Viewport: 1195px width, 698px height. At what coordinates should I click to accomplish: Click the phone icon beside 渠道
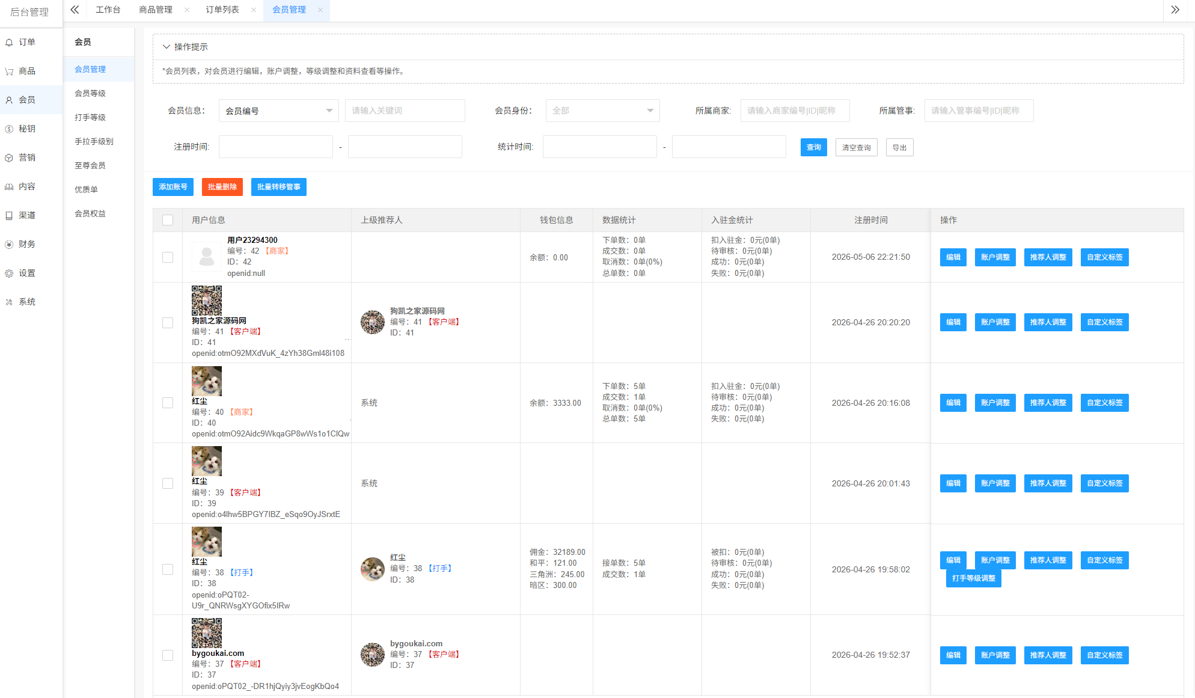point(9,216)
